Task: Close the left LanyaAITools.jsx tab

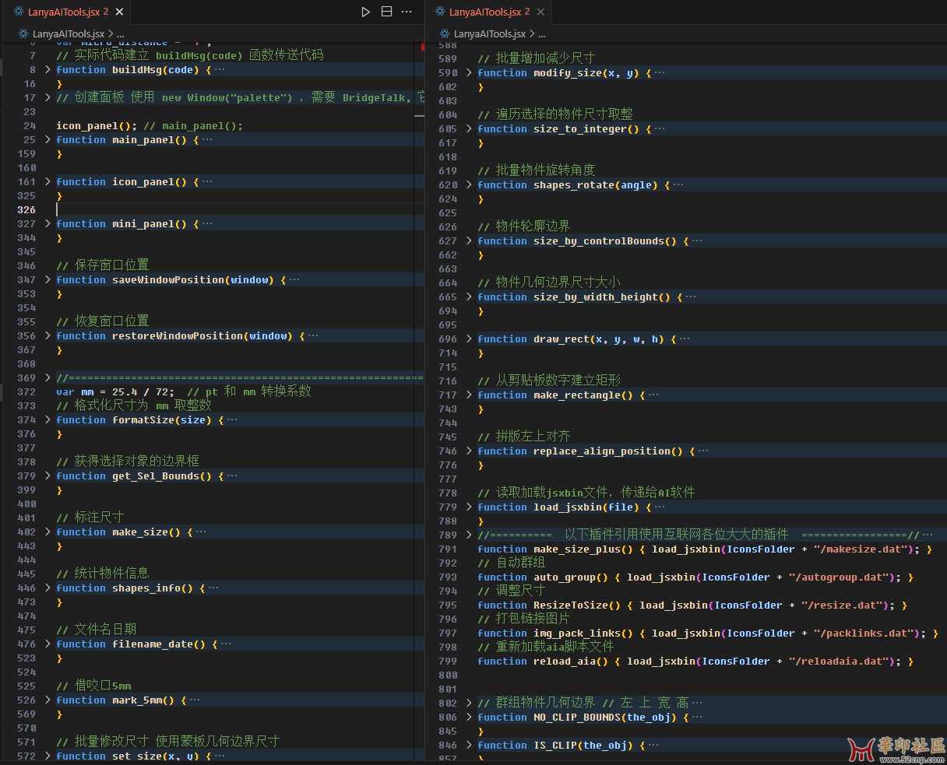Action: point(121,12)
